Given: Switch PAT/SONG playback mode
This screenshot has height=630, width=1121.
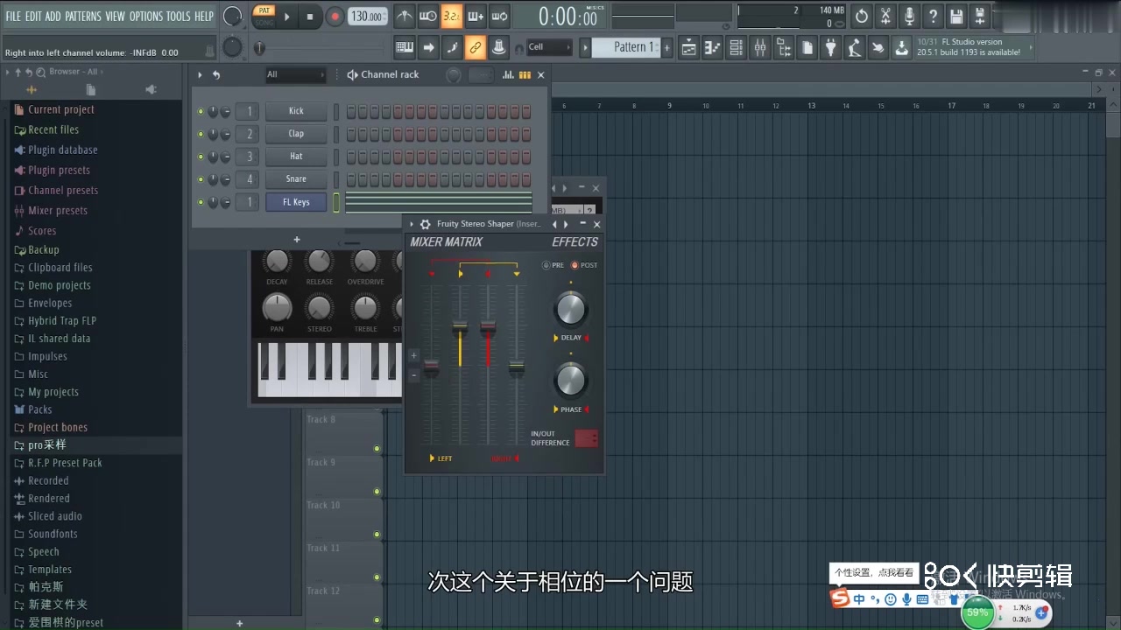Looking at the screenshot, I should tap(263, 16).
